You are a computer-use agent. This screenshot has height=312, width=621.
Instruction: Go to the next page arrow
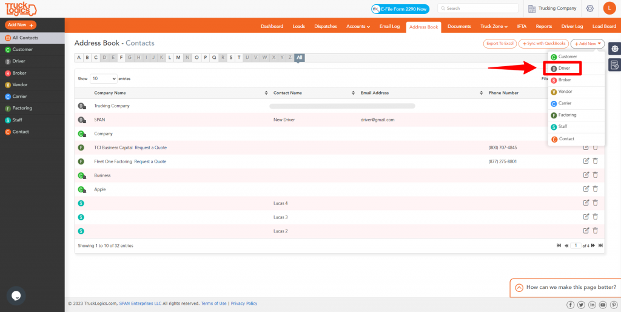coord(593,245)
